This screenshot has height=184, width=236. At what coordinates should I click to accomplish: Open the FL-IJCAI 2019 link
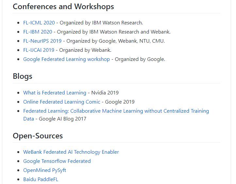(39, 50)
